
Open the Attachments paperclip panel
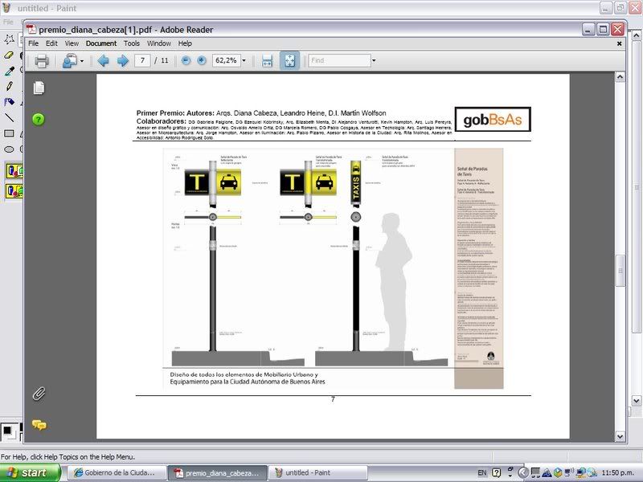pos(38,394)
